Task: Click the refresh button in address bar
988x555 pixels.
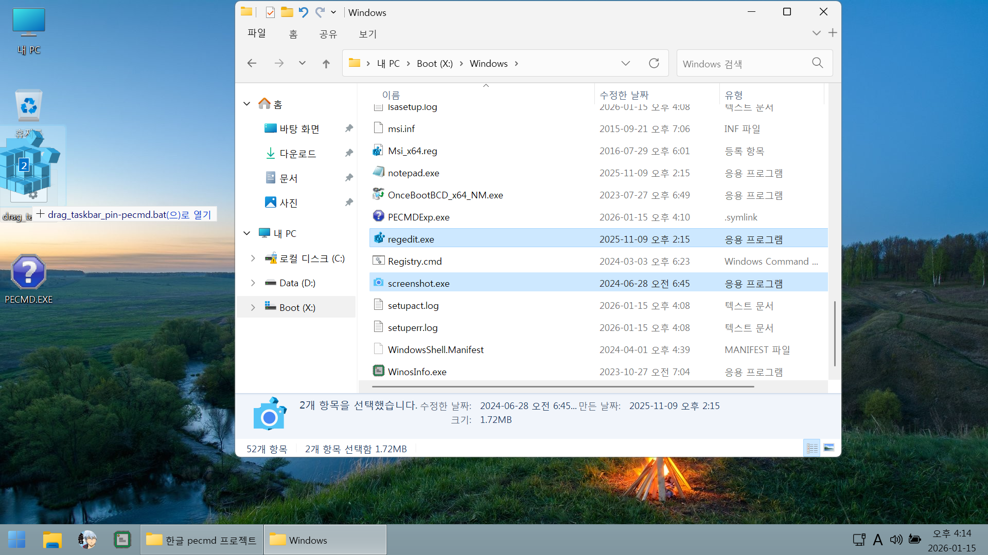Action: pyautogui.click(x=654, y=63)
